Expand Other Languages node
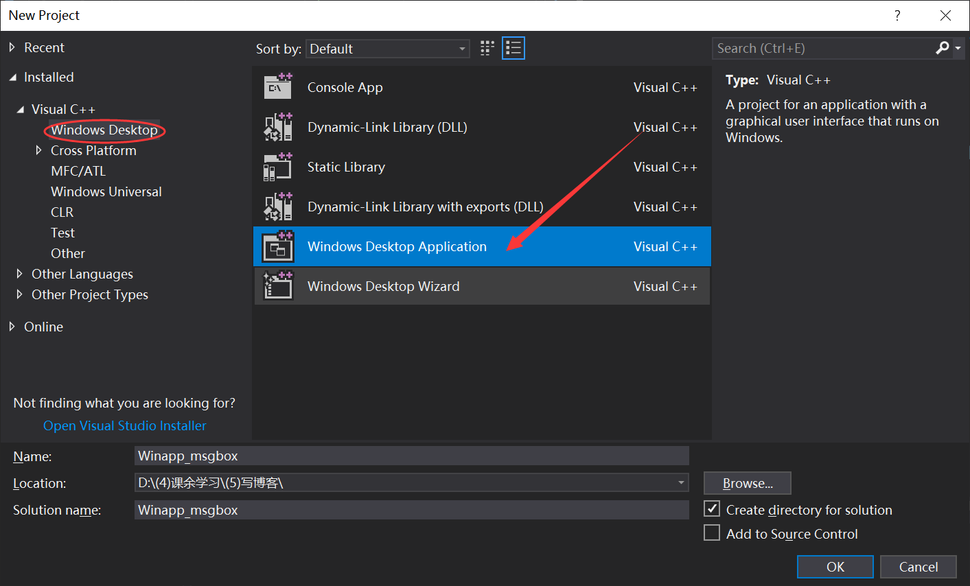 19,274
